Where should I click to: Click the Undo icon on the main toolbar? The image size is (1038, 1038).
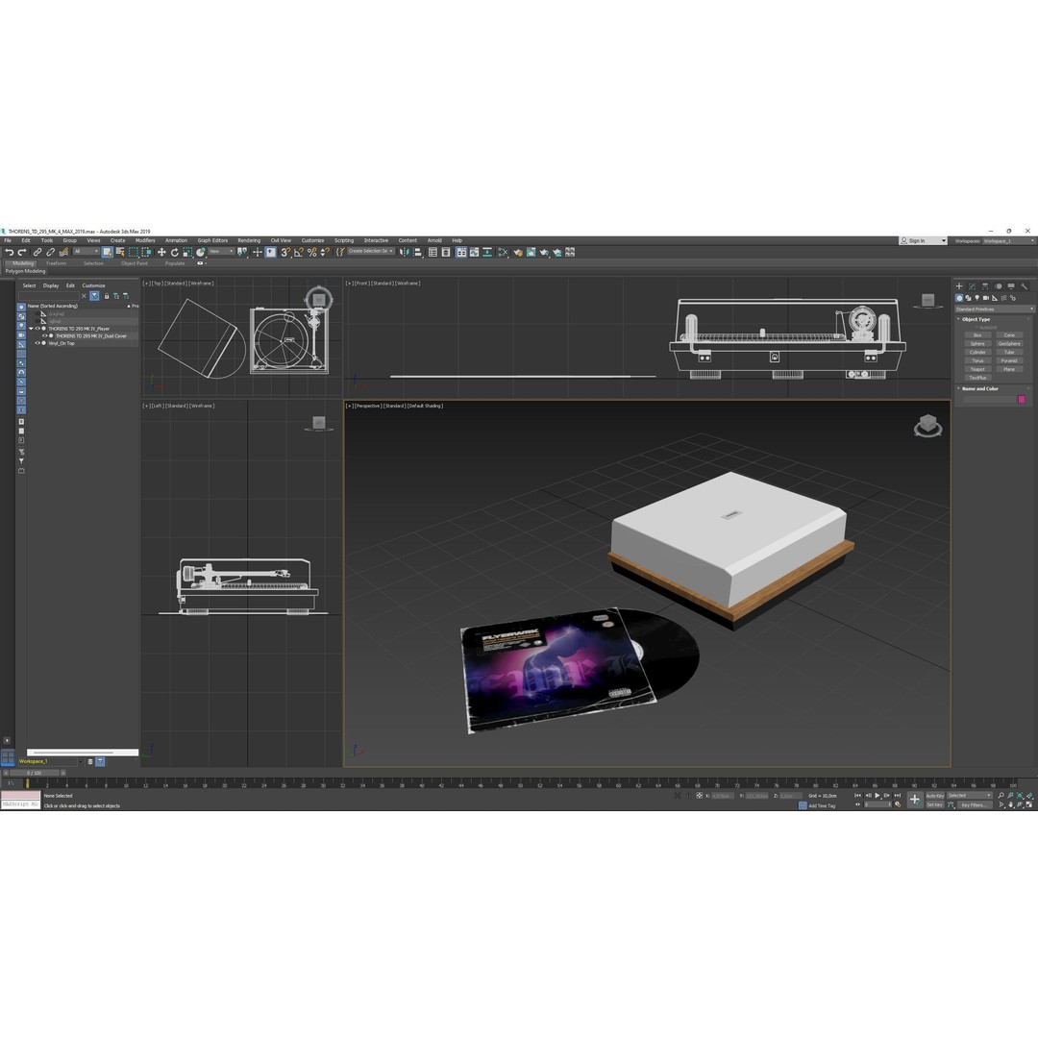(x=9, y=252)
